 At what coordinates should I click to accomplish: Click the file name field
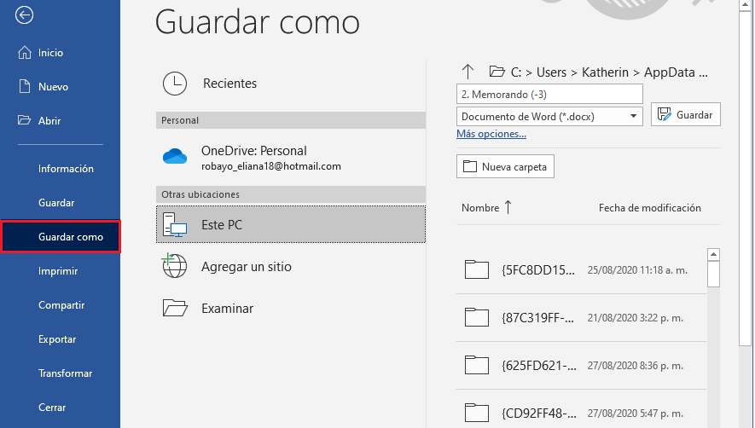[x=549, y=94]
